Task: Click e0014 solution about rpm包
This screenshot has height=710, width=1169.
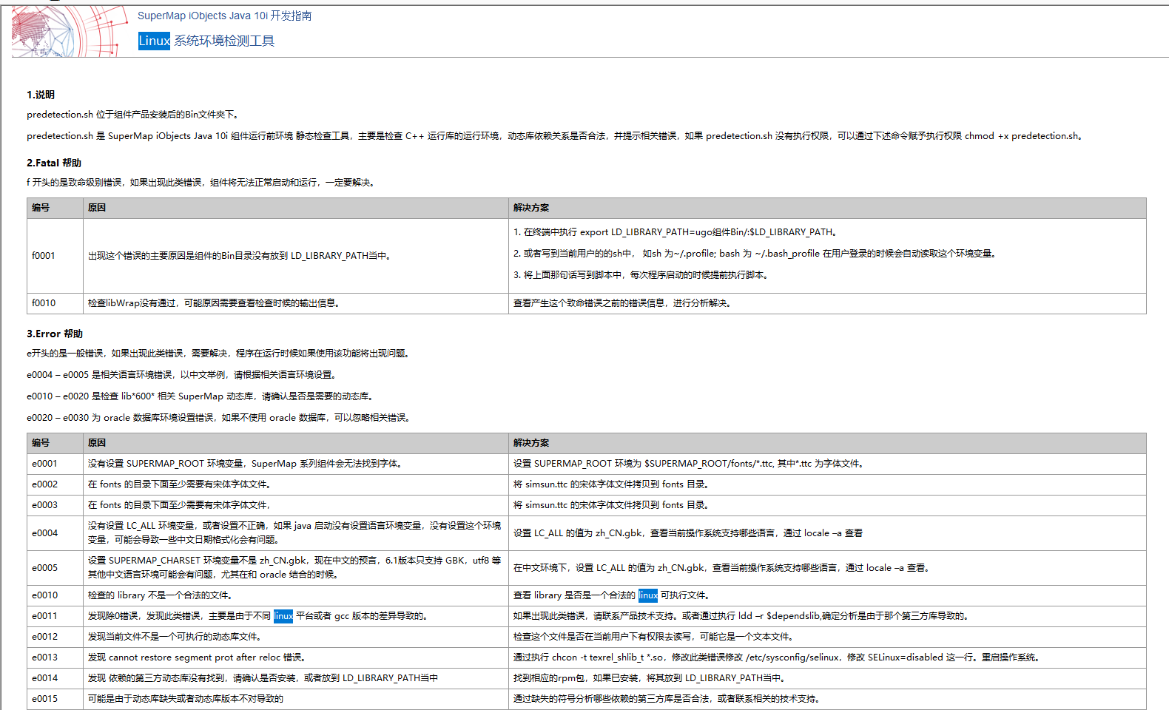Action: 650,678
